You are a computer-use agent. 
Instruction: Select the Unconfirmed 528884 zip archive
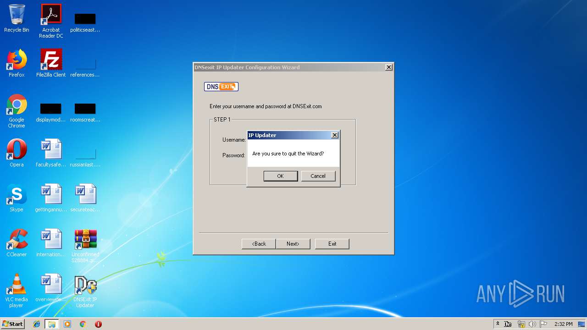click(85, 246)
